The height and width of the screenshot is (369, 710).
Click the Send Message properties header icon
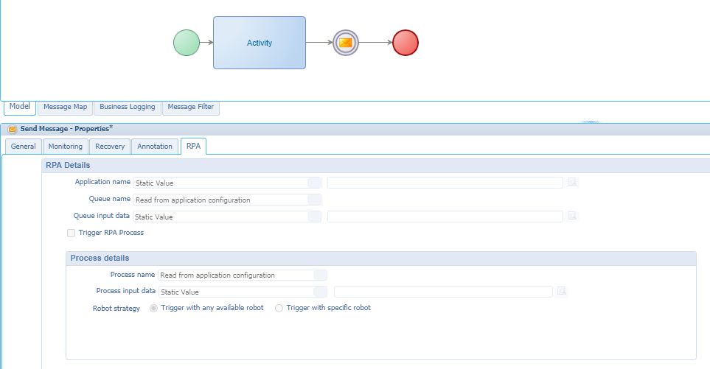tap(13, 129)
